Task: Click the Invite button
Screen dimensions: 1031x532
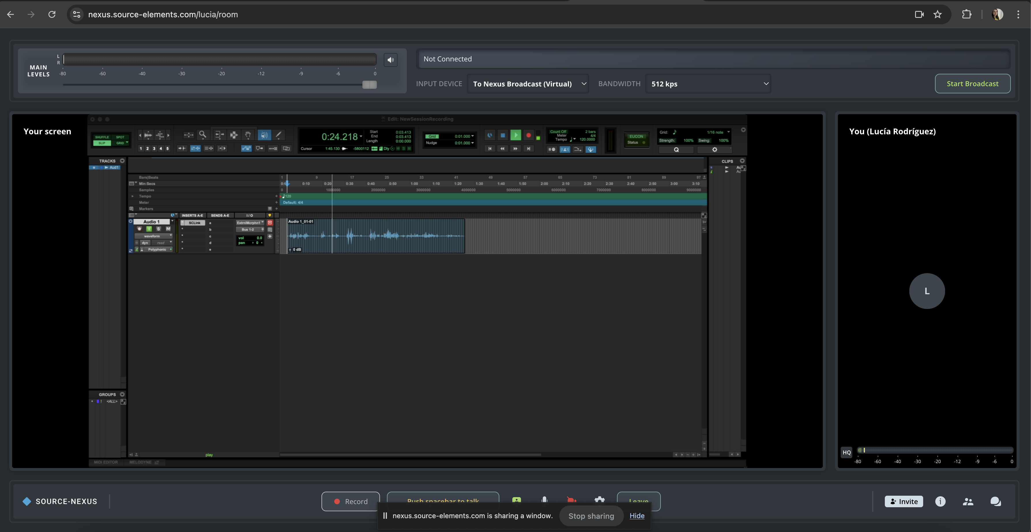Action: (904, 501)
